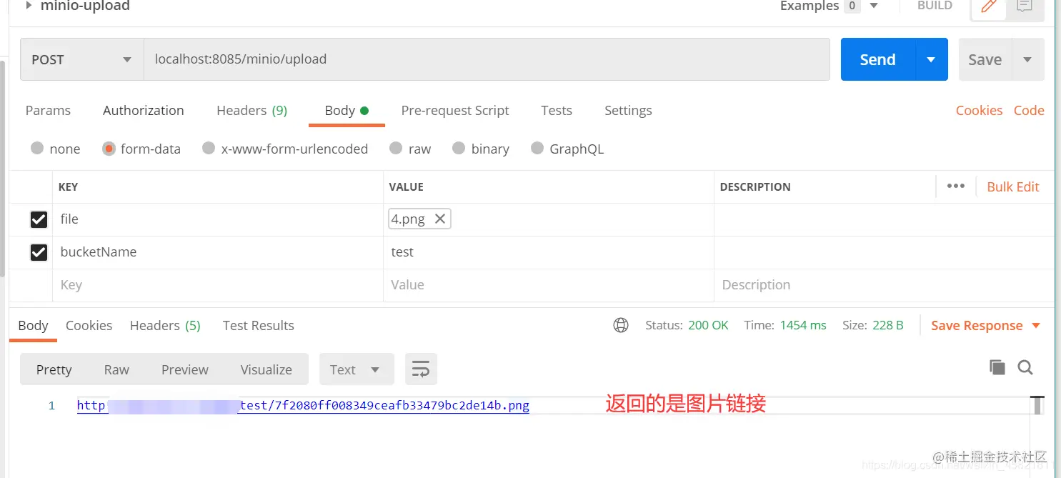Click the Send button
Screen dimensions: 1061x478
click(x=878, y=59)
